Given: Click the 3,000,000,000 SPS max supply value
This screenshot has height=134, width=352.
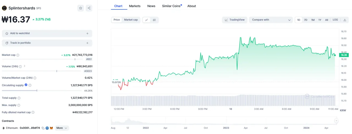Looking at the screenshot, I should [x=80, y=105].
